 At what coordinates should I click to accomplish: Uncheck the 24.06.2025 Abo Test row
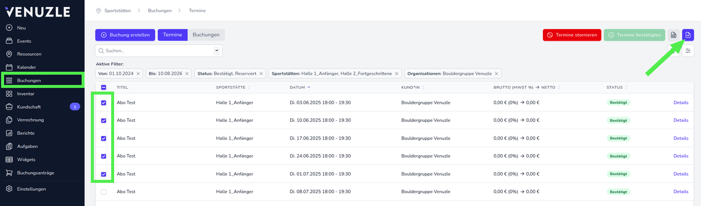[x=104, y=156]
